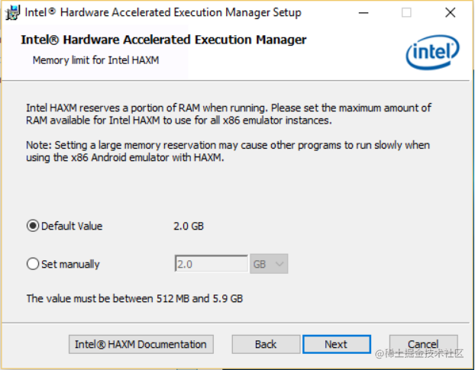Click the 'Memory limit for Intel HAXM' subtitle

[x=95, y=60]
